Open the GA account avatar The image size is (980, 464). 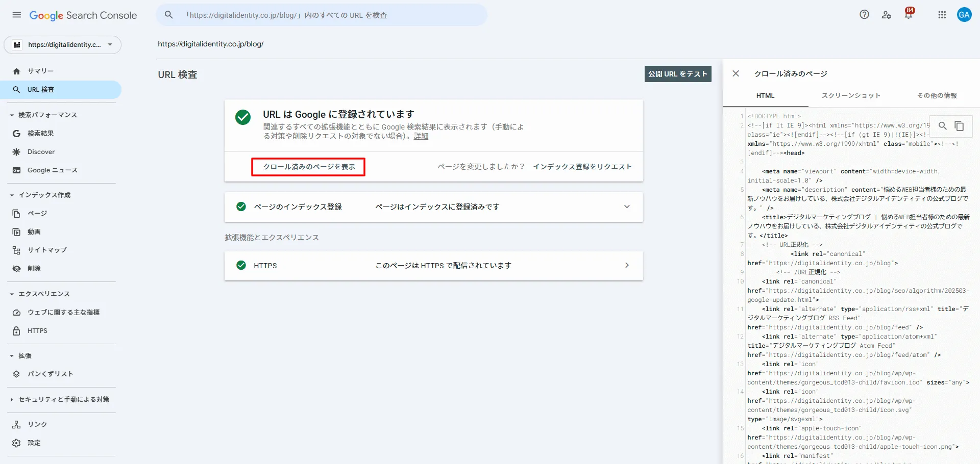click(x=964, y=15)
